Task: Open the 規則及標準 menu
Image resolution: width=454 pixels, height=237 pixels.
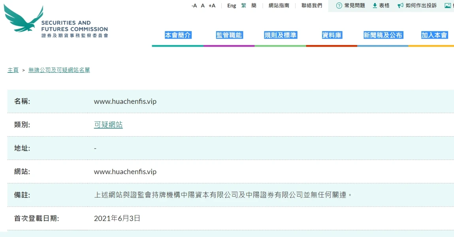Action: click(280, 35)
